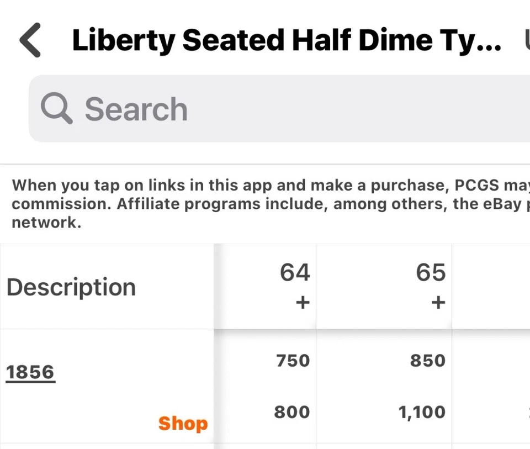Tap the 1,100 plus-grade price
Viewport: 530px width, 449px height.
point(422,412)
